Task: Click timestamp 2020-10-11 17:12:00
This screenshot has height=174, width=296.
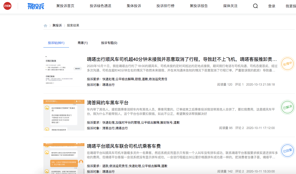Action: 261,128
